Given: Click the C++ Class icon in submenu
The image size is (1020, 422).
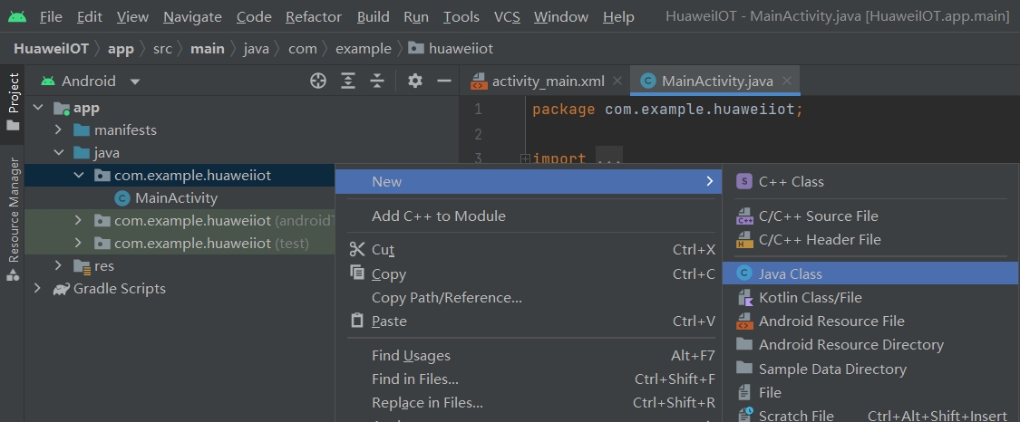Looking at the screenshot, I should [744, 182].
